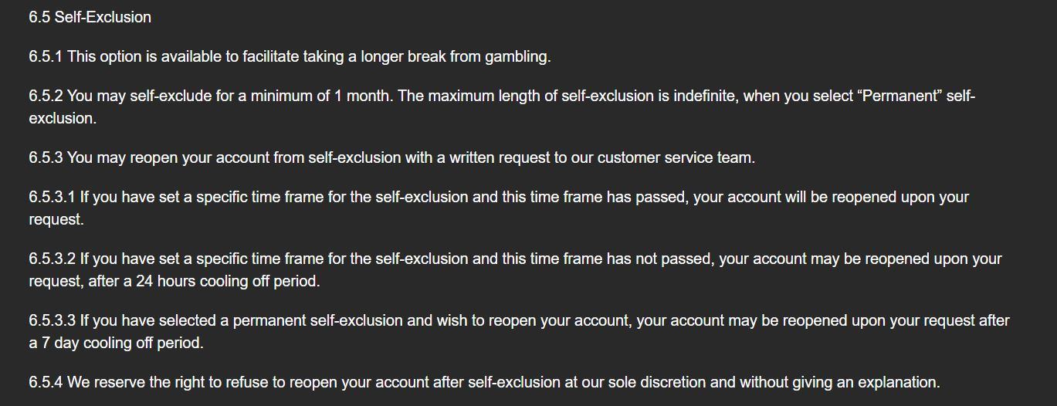Click the clause number 6.5.1
1057x406 pixels.
click(x=46, y=56)
